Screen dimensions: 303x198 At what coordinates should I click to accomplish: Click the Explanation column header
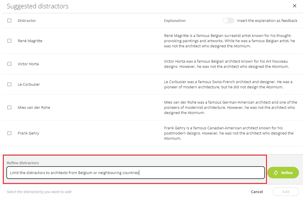pyautogui.click(x=175, y=20)
